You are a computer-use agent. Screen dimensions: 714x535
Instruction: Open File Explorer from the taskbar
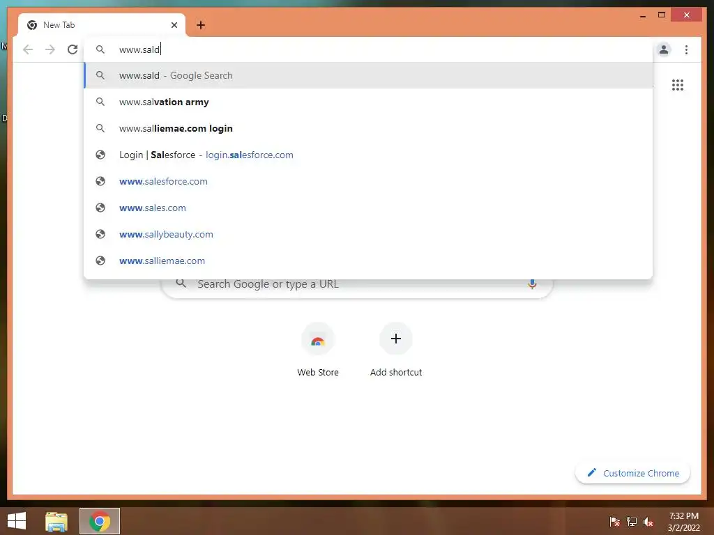56,521
